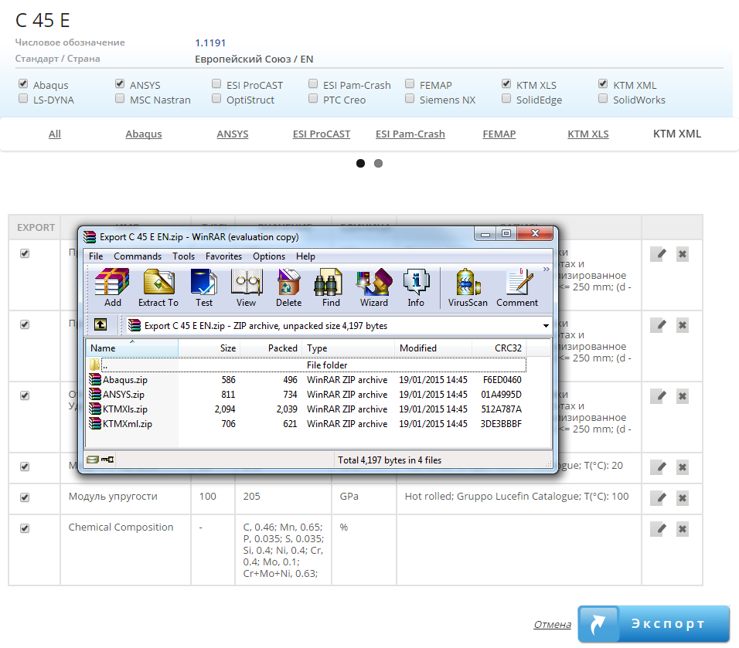This screenshot has height=648, width=739.
Task: Open the View tool in WinRAR
Action: click(x=246, y=287)
